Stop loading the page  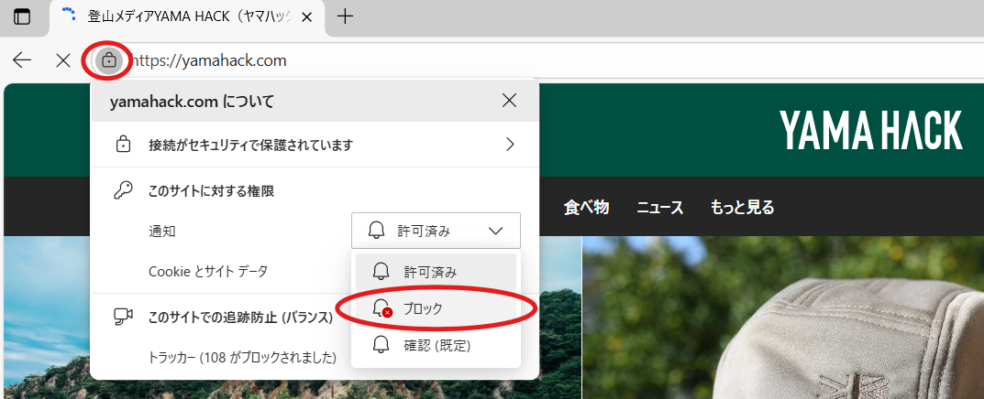pyautogui.click(x=62, y=60)
